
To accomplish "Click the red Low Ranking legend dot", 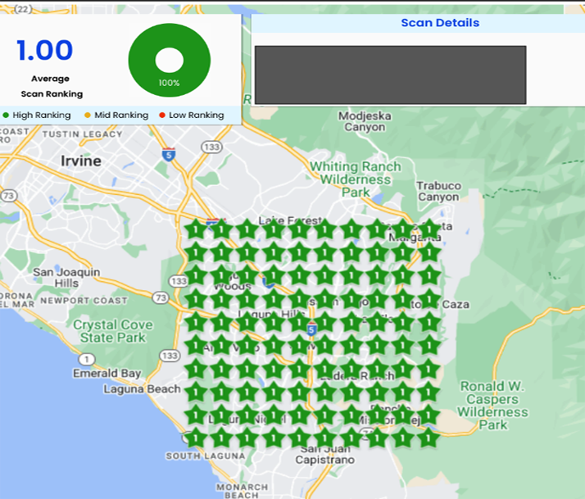I will pyautogui.click(x=162, y=116).
